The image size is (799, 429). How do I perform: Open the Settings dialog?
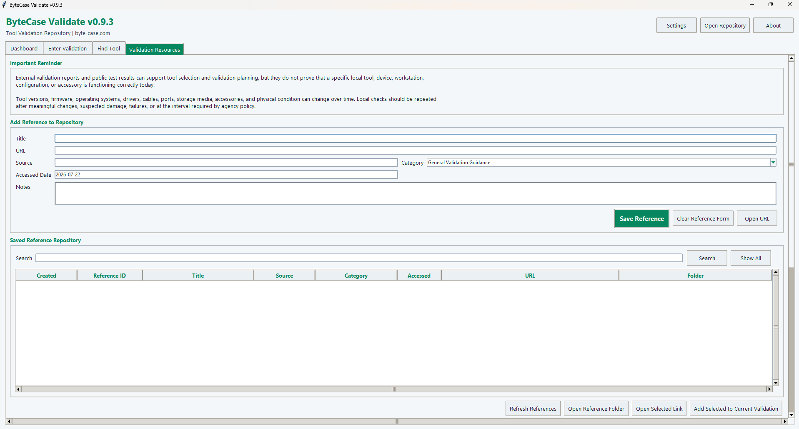[676, 25]
